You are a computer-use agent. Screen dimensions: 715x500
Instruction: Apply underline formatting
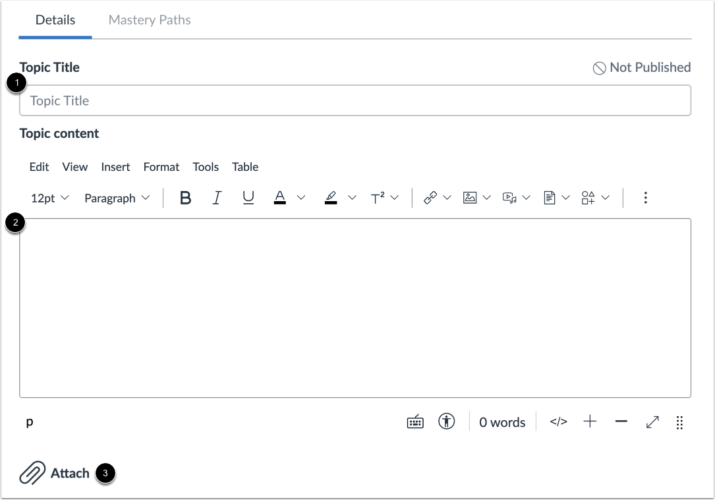click(248, 197)
